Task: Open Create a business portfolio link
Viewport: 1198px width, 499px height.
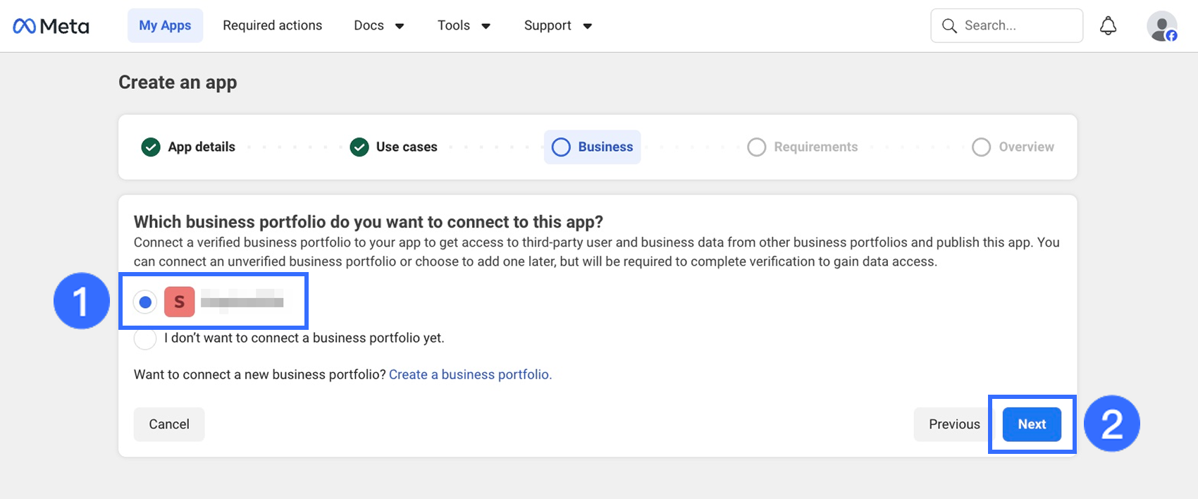Action: (x=470, y=375)
